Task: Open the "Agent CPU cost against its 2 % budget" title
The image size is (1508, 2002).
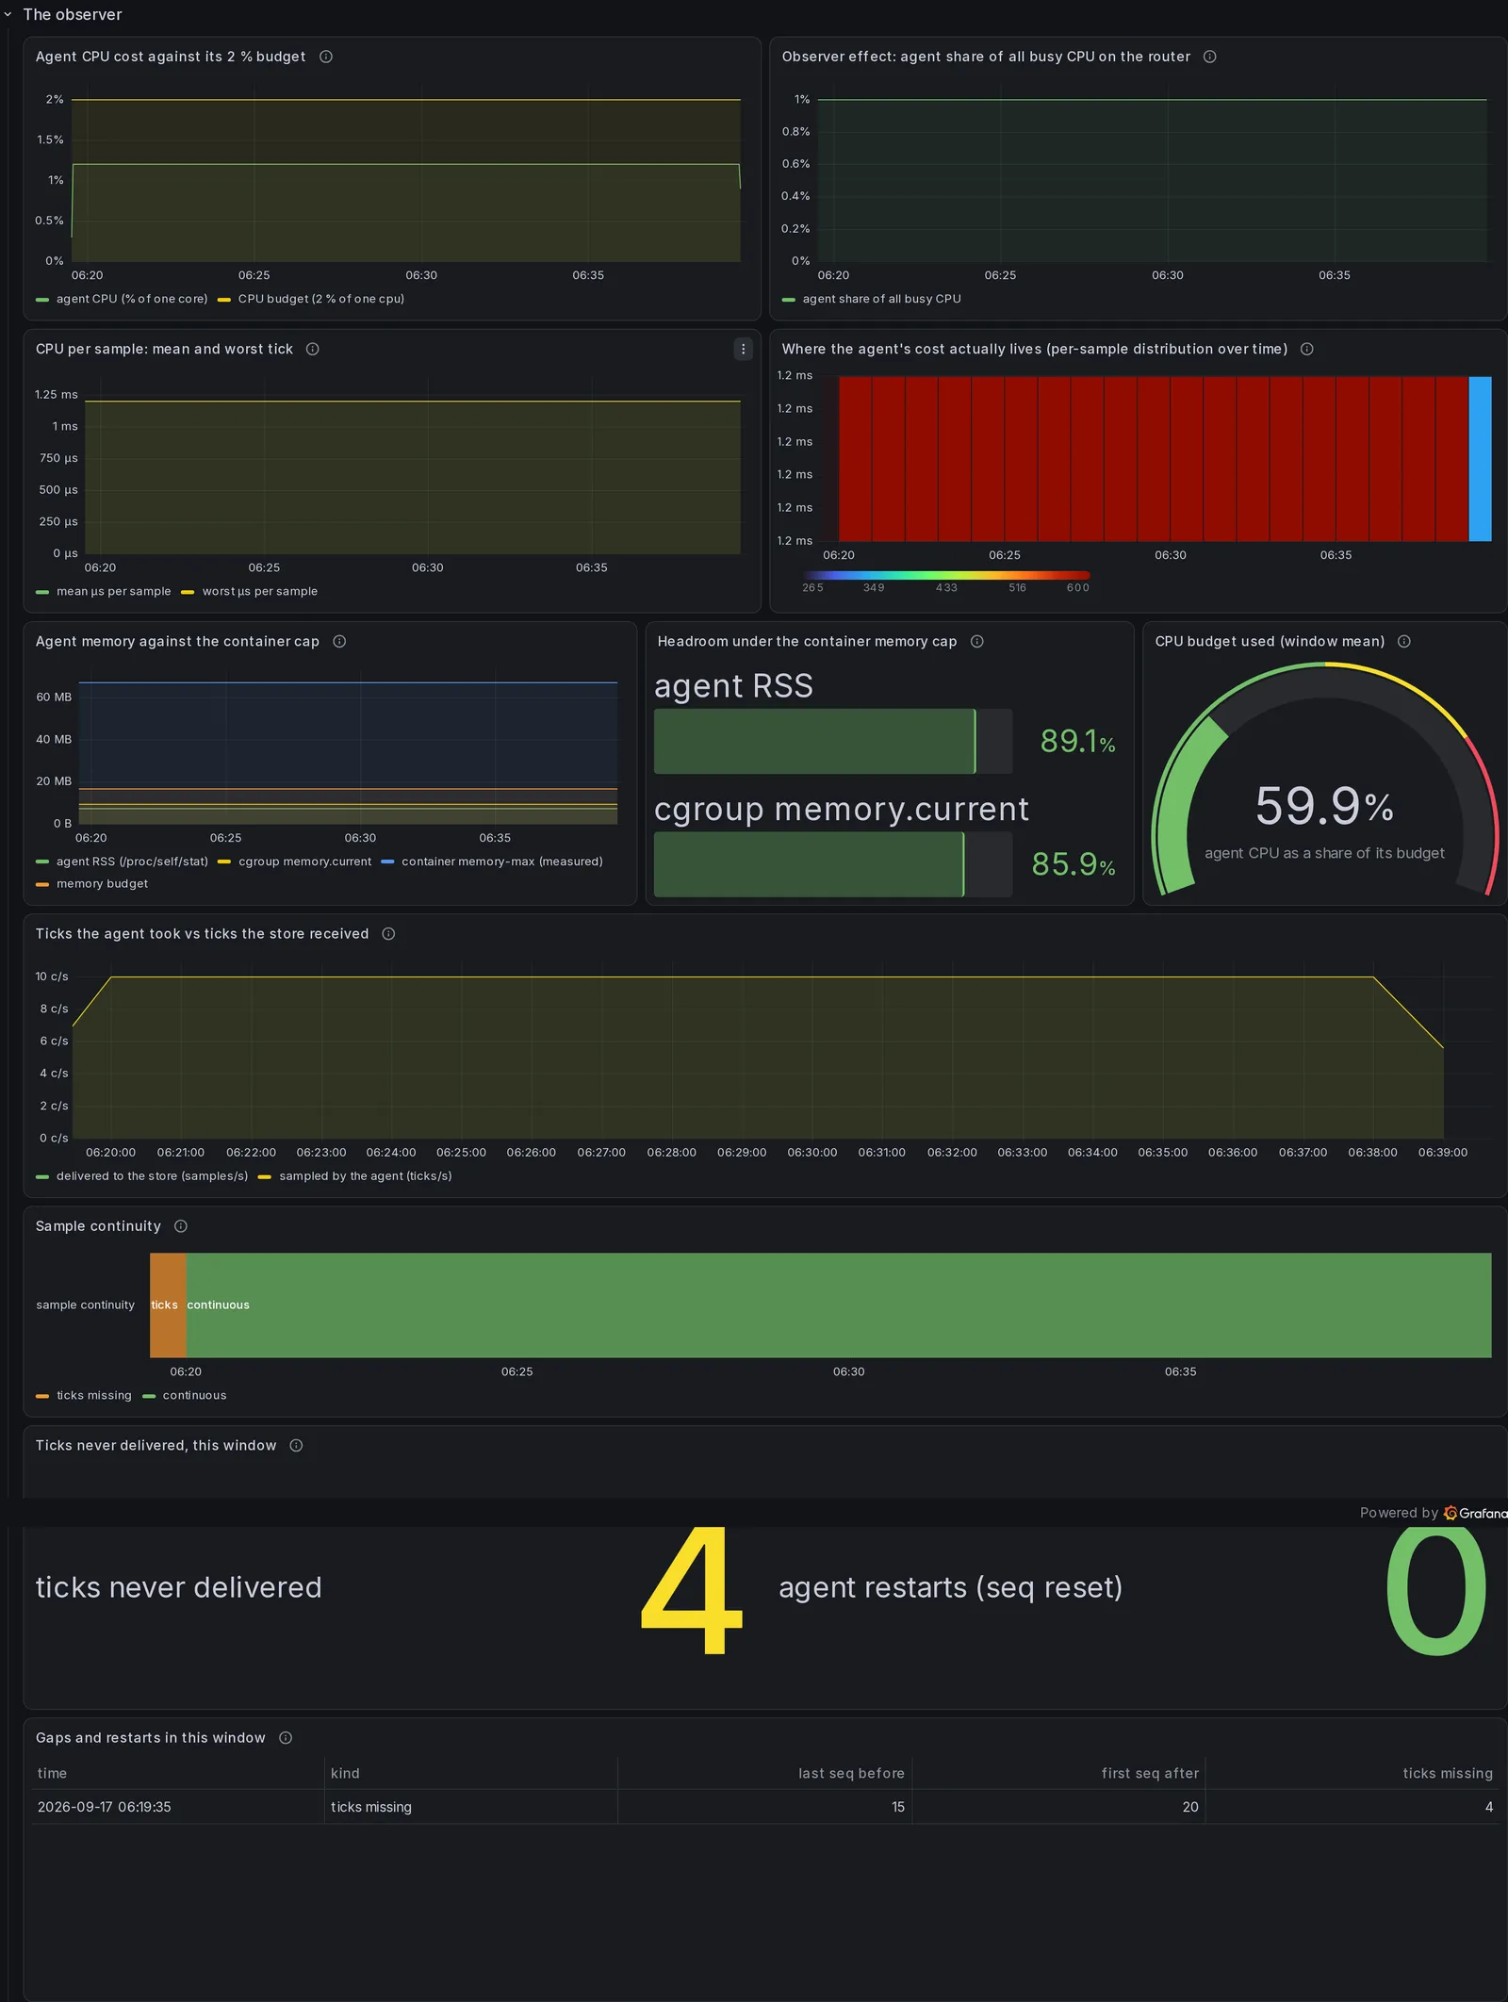Action: coord(171,57)
